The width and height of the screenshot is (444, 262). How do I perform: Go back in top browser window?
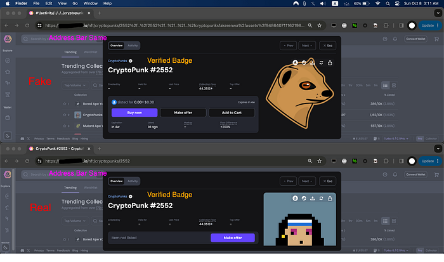(6, 25)
